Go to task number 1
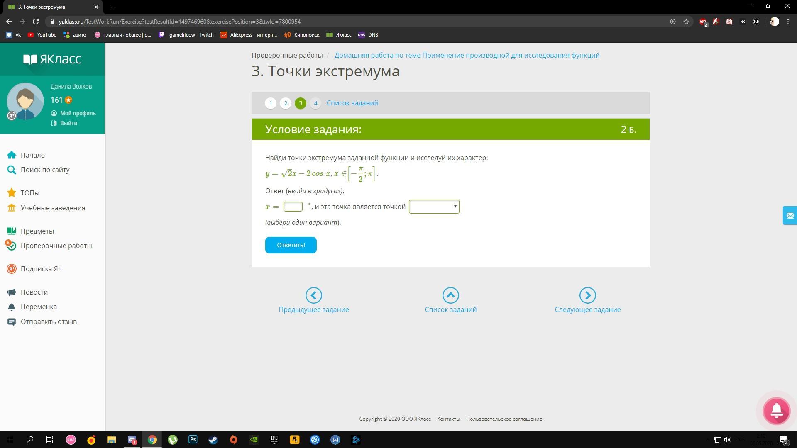Viewport: 797px width, 448px height. pyautogui.click(x=270, y=103)
